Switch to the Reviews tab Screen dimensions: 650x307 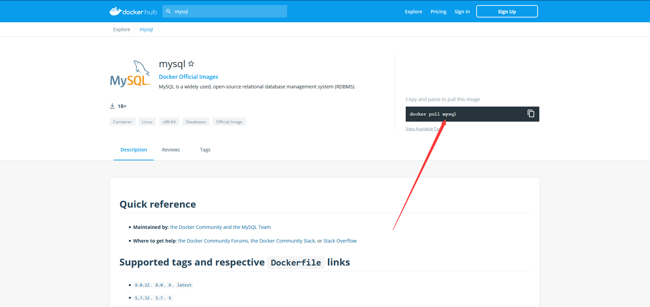(171, 150)
